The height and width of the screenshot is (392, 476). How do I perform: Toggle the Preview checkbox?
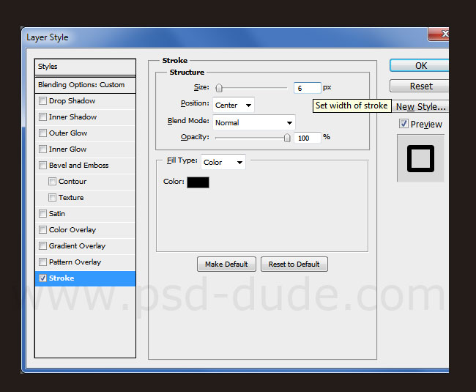(x=404, y=124)
